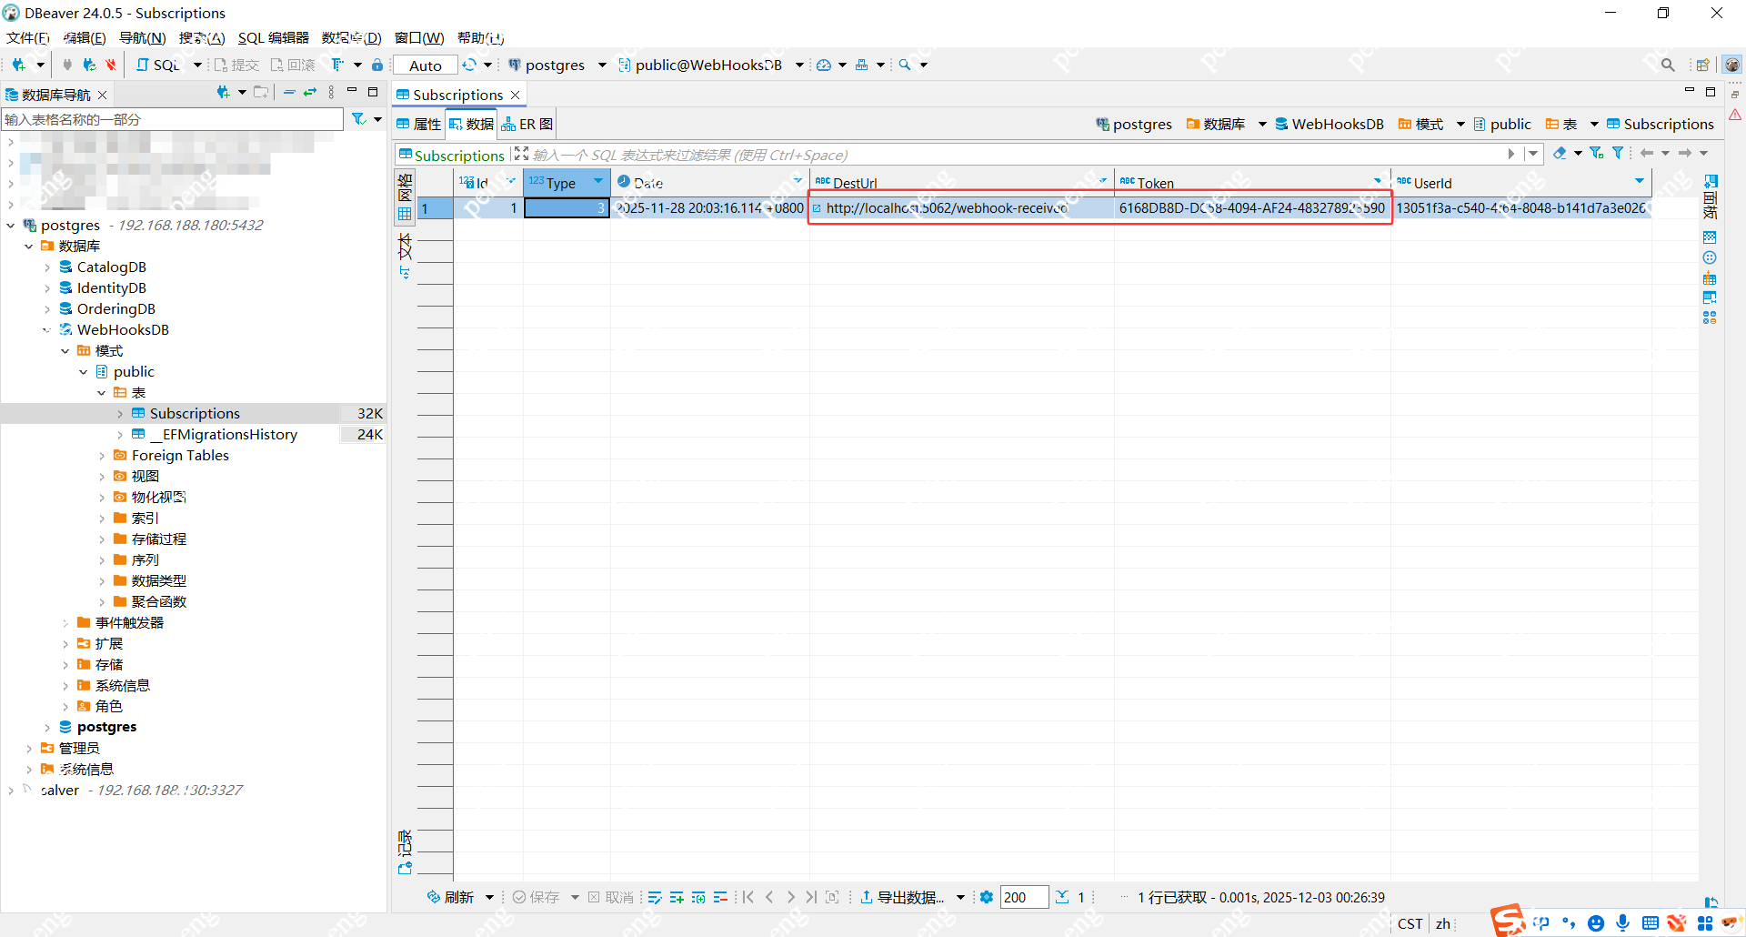Select the DestUrl cell with localhost webhook URL
This screenshot has height=937, width=1746.
pyautogui.click(x=961, y=208)
